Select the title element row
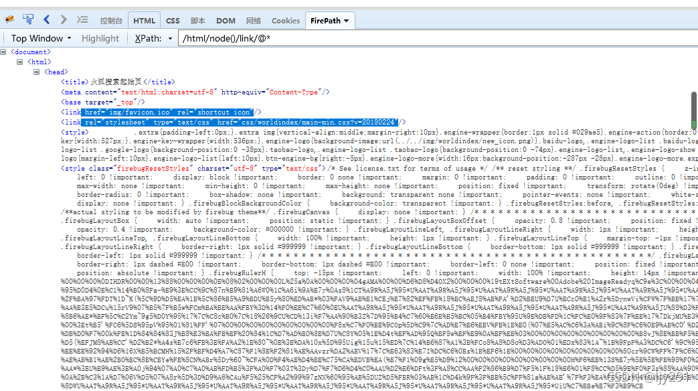This screenshot has height=391, width=698. (118, 82)
